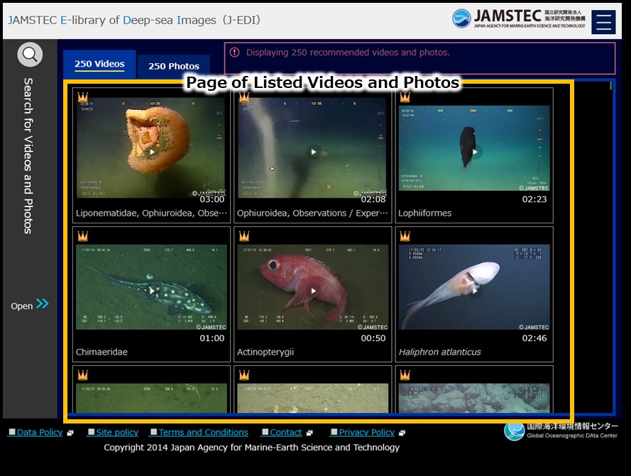Click the external-link icon beside Data Policy

coord(70,433)
